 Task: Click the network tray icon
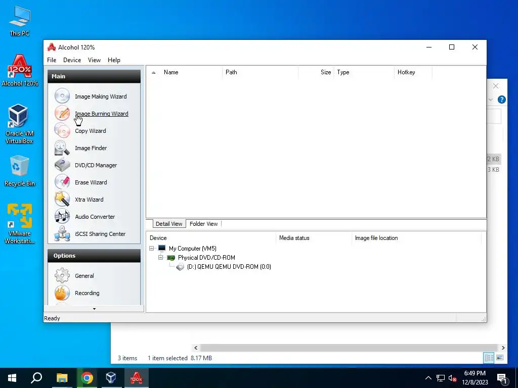441,378
